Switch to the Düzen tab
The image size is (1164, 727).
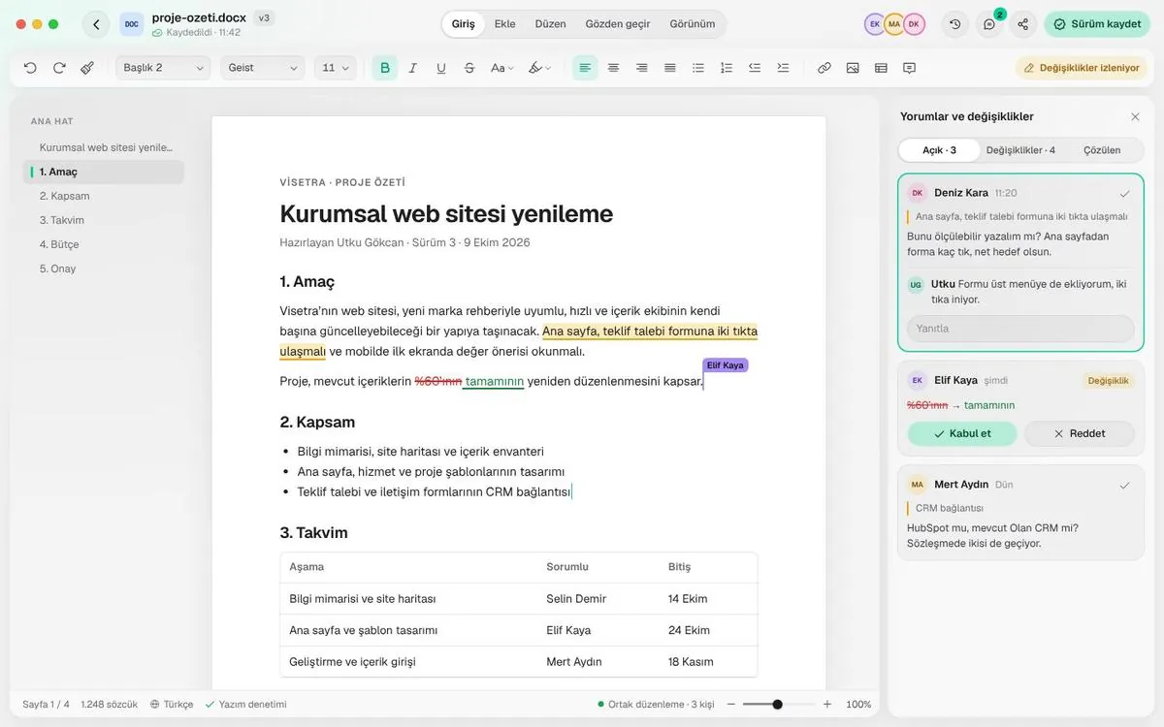550,24
